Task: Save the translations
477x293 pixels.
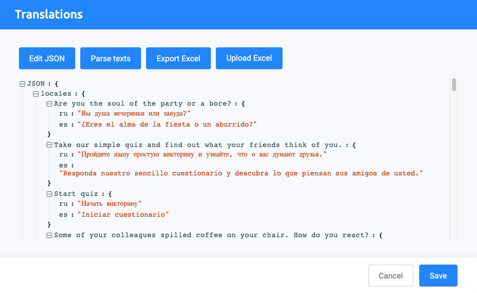Action: [438, 276]
